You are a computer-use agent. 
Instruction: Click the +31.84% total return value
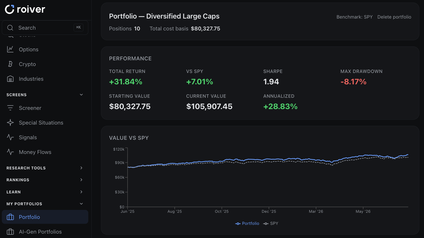pos(126,82)
